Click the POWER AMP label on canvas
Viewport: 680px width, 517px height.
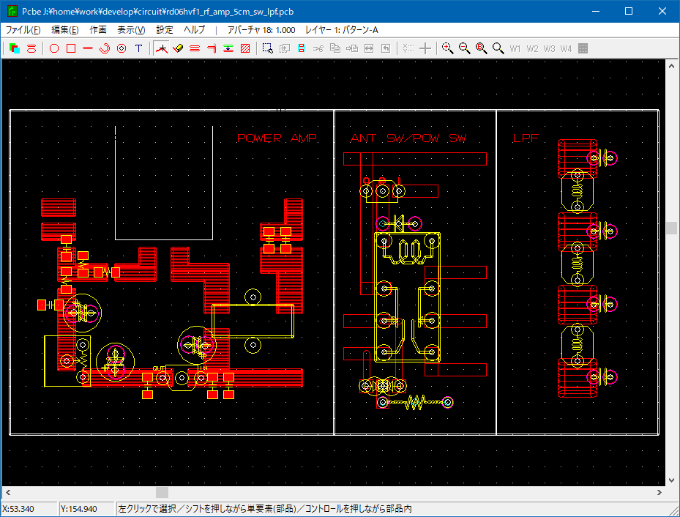pos(277,138)
